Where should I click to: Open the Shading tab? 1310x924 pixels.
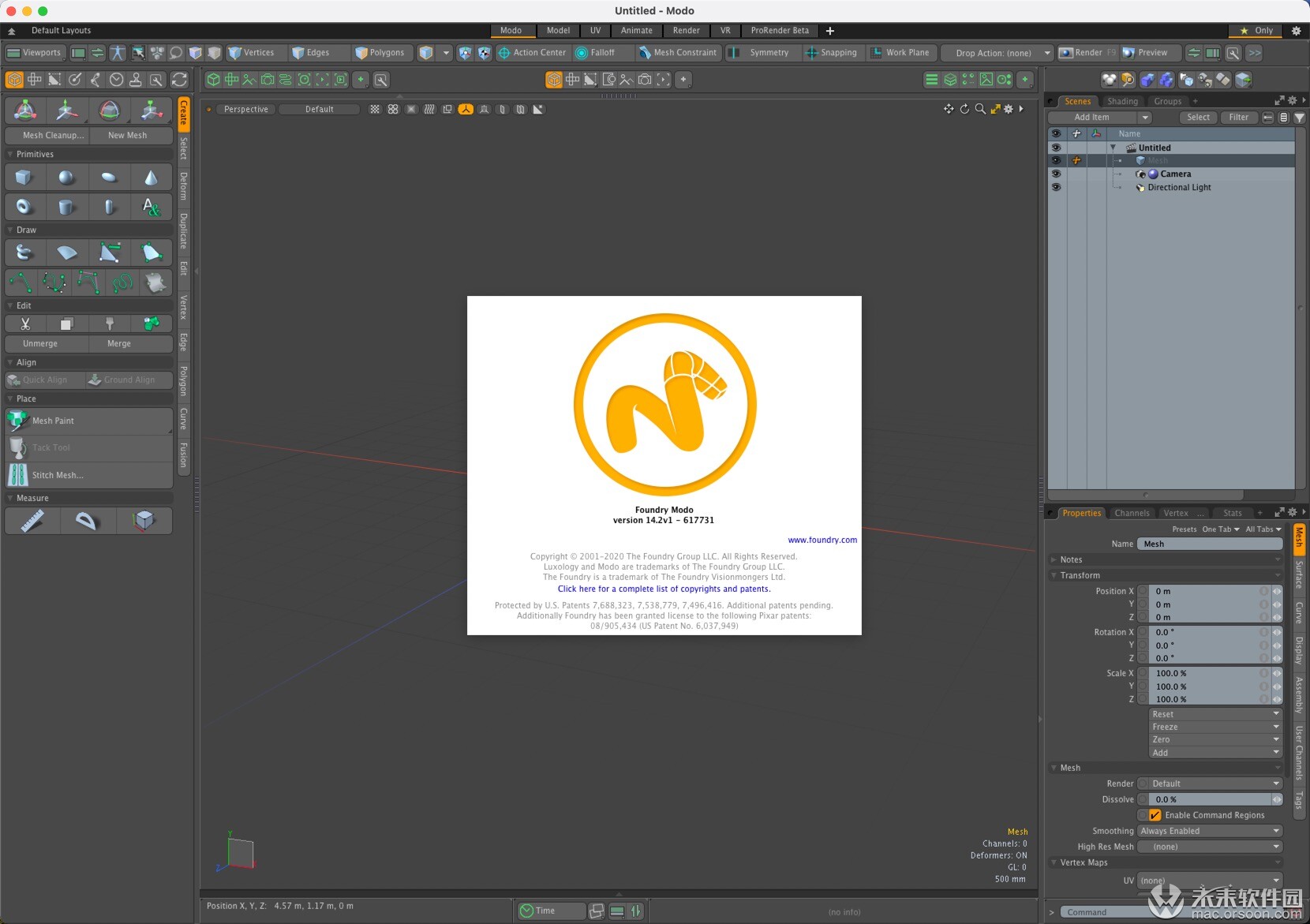click(1122, 101)
